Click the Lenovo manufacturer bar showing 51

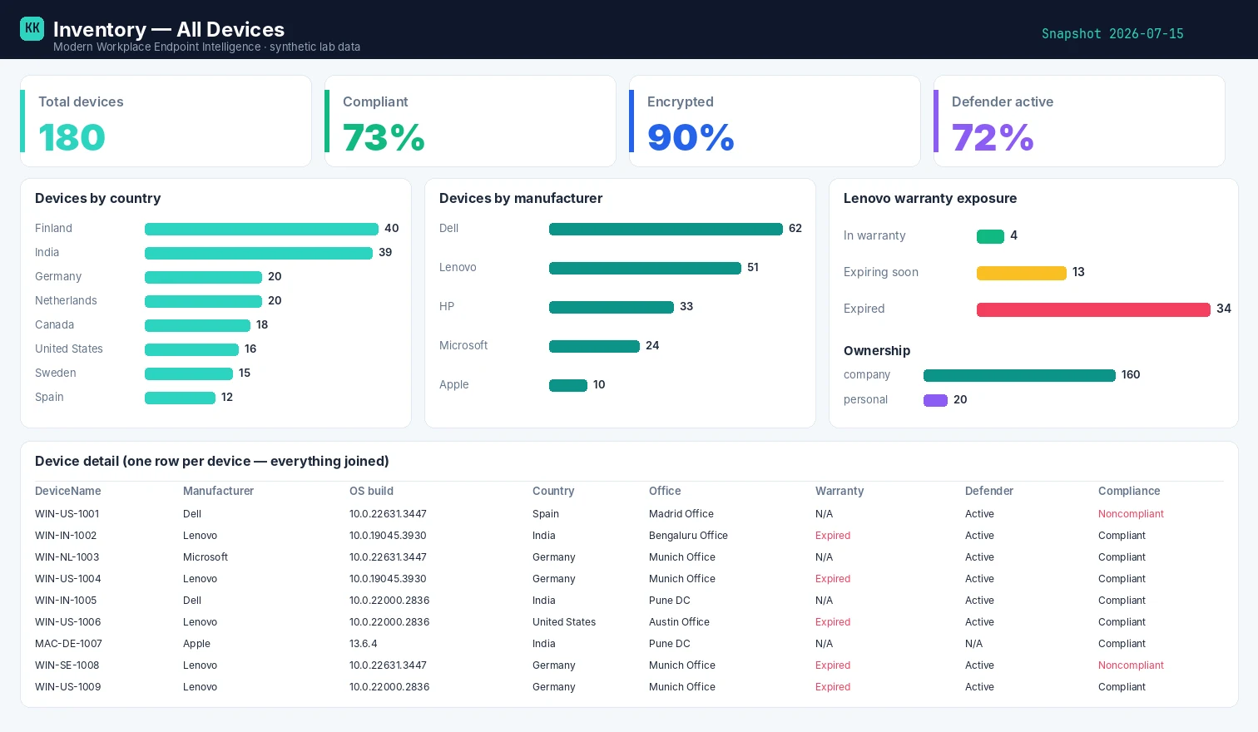pyautogui.click(x=645, y=268)
